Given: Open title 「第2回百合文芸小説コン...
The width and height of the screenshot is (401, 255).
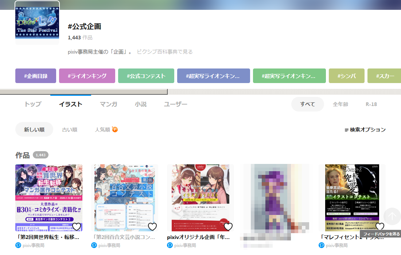Looking at the screenshot, I should (123, 237).
